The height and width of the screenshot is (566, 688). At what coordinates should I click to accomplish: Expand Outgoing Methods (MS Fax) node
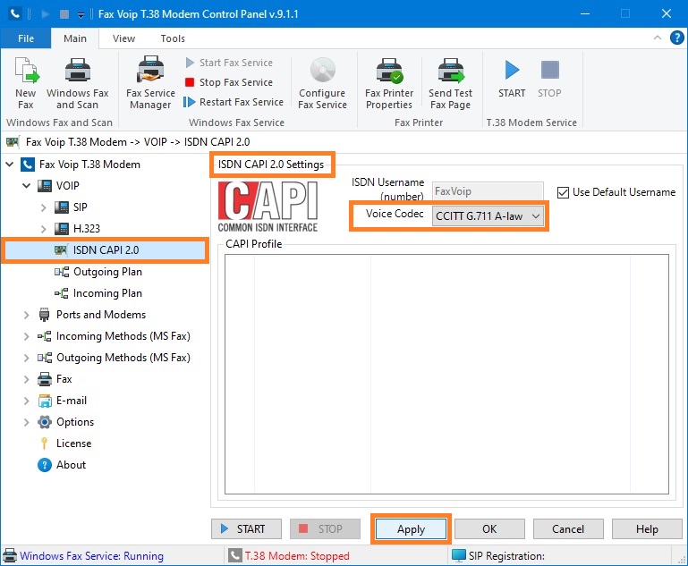(26, 358)
